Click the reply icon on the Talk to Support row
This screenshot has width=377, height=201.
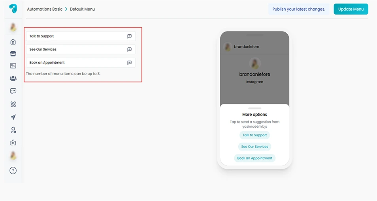(x=129, y=36)
